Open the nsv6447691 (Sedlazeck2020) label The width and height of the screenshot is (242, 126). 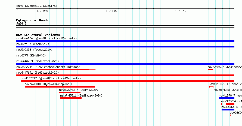tap(38, 73)
